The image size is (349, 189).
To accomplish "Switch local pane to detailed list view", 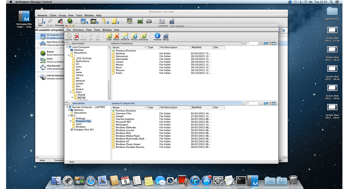I will (x=274, y=43).
